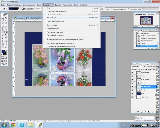The height and width of the screenshot is (128, 160).
Task: Switch to Quick Mask mode
Action: click(6, 57)
